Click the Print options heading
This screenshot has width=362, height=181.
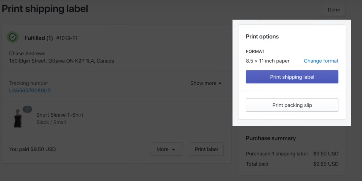coord(262,37)
